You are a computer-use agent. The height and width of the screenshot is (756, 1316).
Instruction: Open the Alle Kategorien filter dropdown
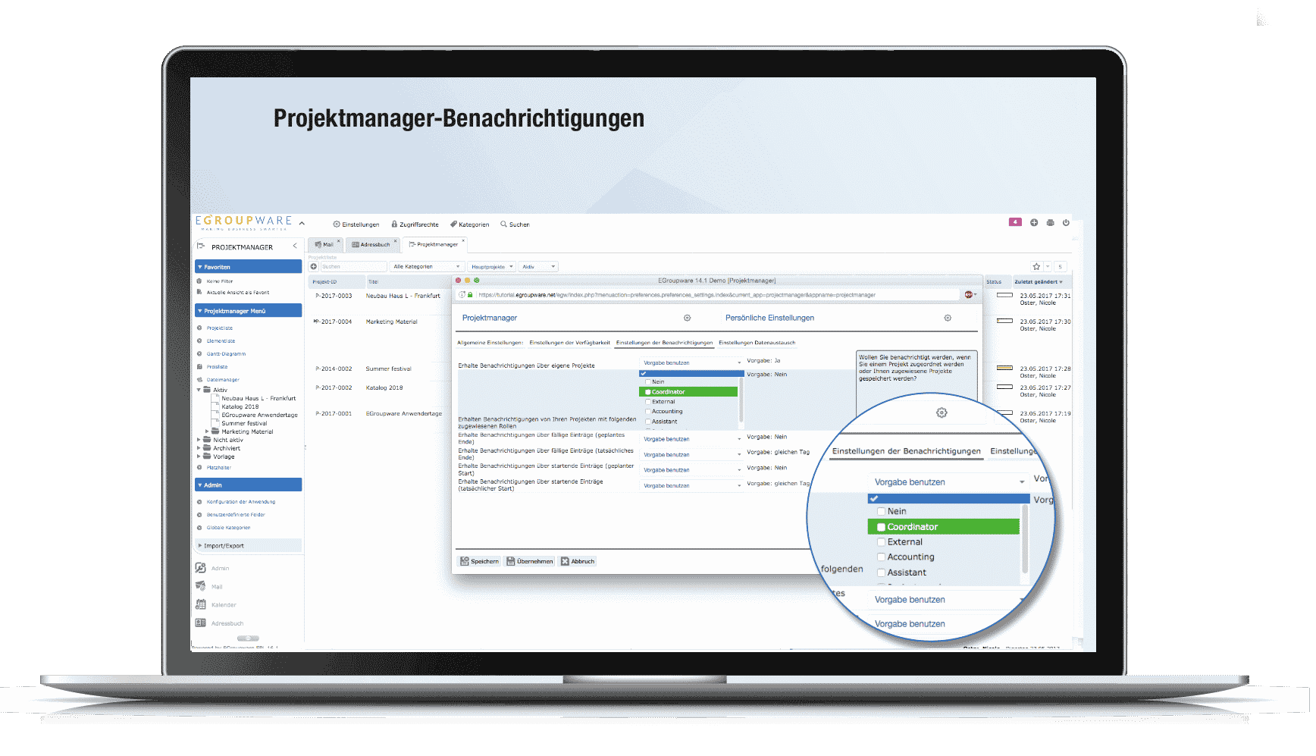[x=427, y=267]
